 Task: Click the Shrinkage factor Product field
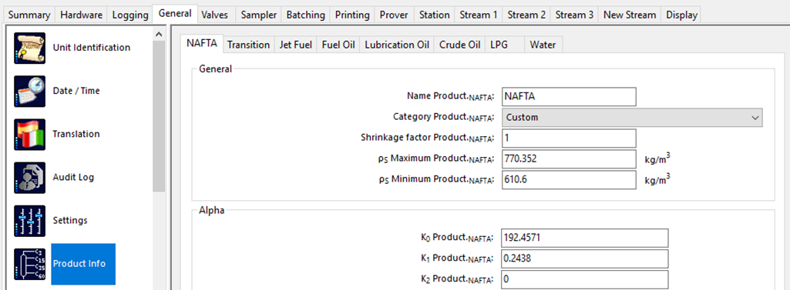570,138
